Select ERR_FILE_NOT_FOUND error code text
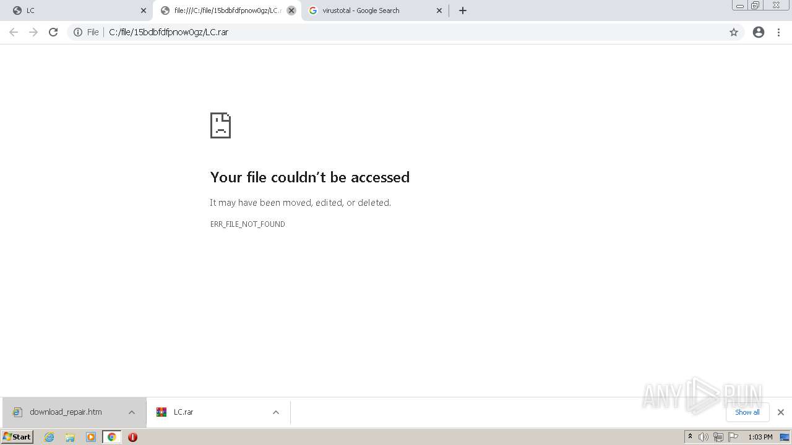The image size is (792, 445). [x=247, y=224]
